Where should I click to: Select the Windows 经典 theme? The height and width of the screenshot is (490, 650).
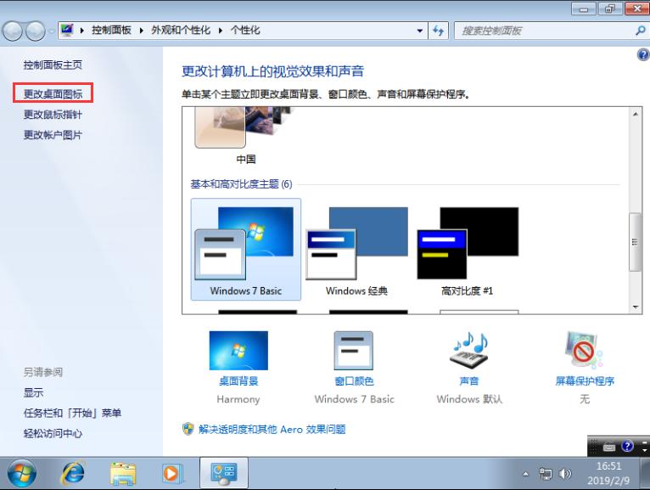[356, 250]
